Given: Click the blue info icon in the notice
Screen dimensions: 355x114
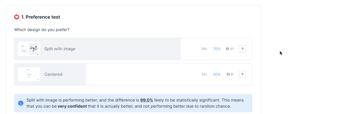Looking at the screenshot, I should [x=21, y=103].
